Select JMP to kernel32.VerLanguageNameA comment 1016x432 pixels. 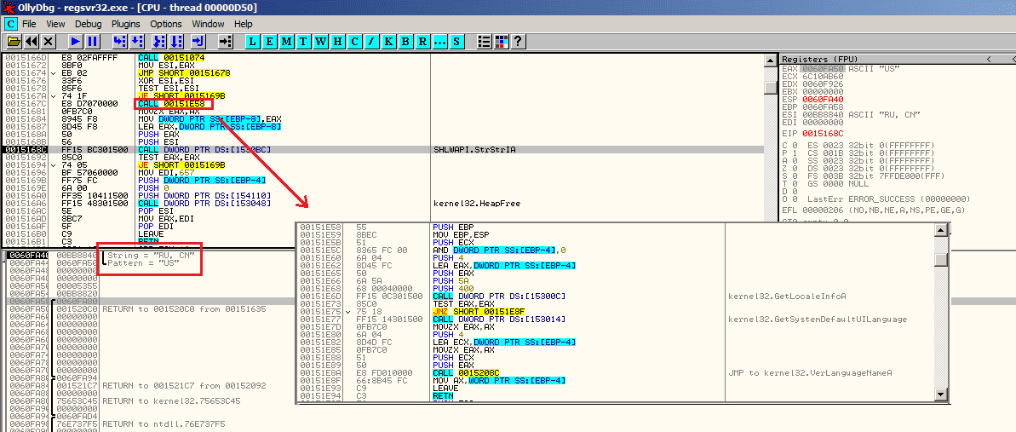tap(811, 373)
